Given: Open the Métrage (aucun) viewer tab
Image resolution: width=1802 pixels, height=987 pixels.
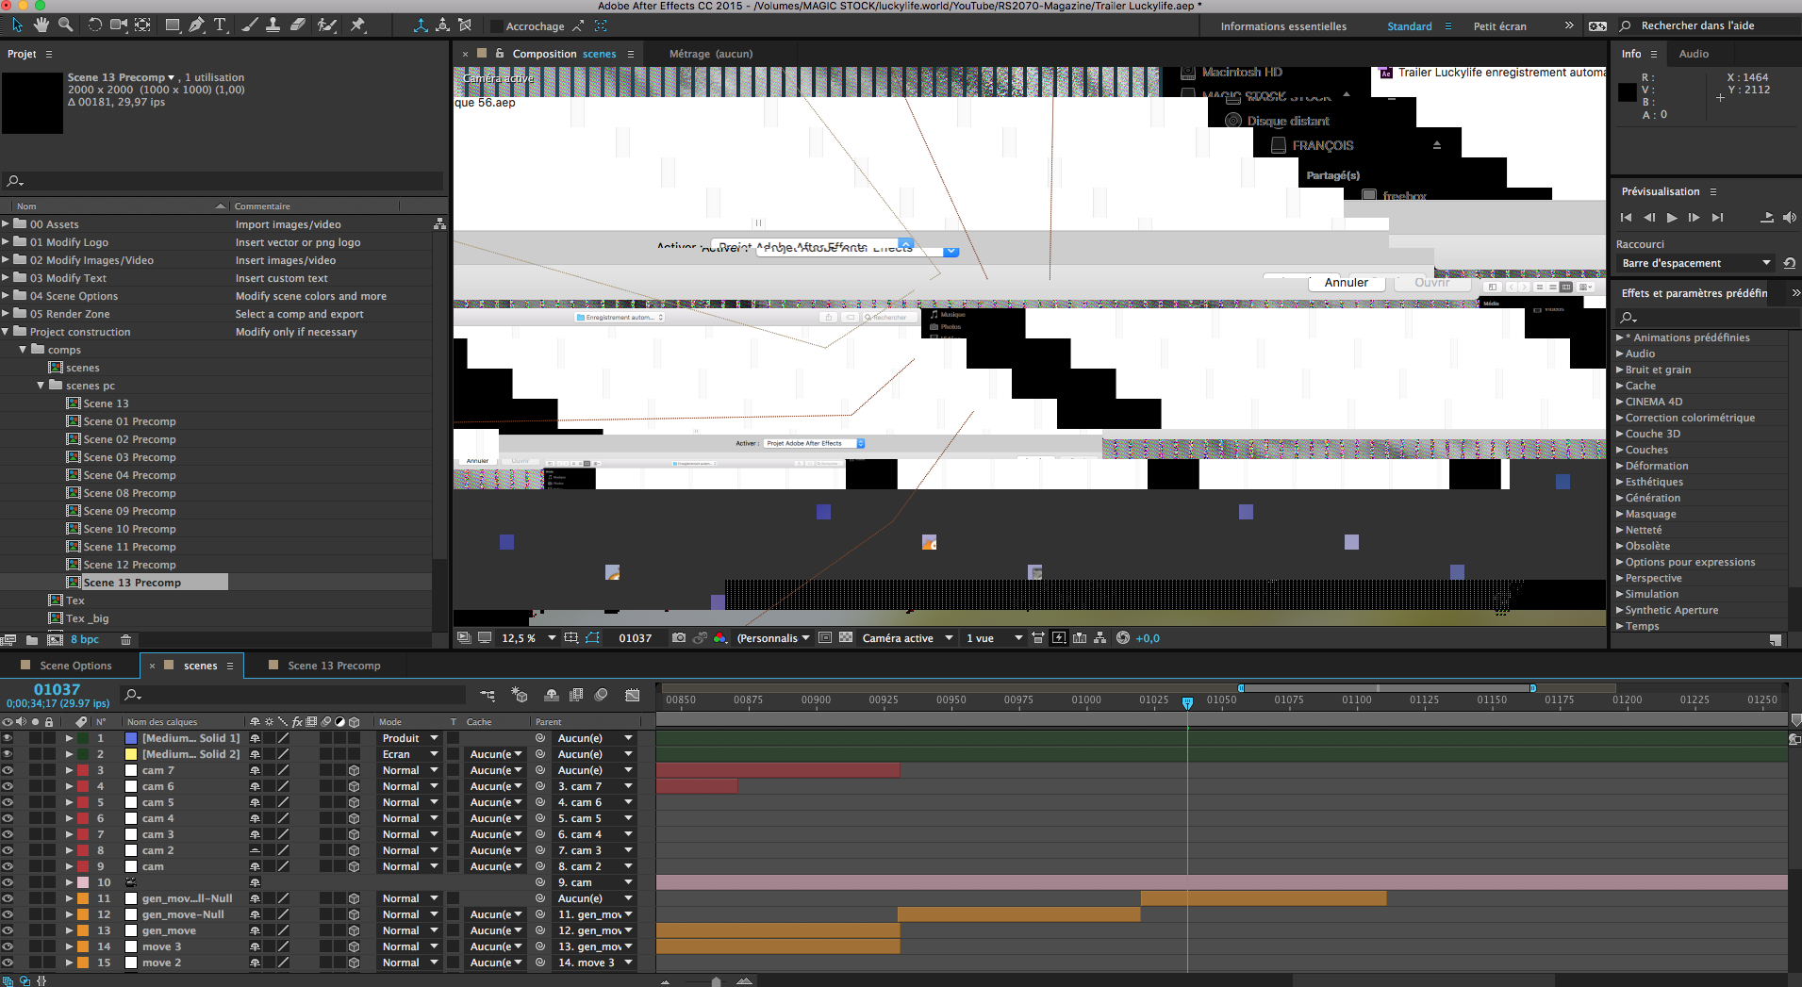Looking at the screenshot, I should [x=711, y=54].
